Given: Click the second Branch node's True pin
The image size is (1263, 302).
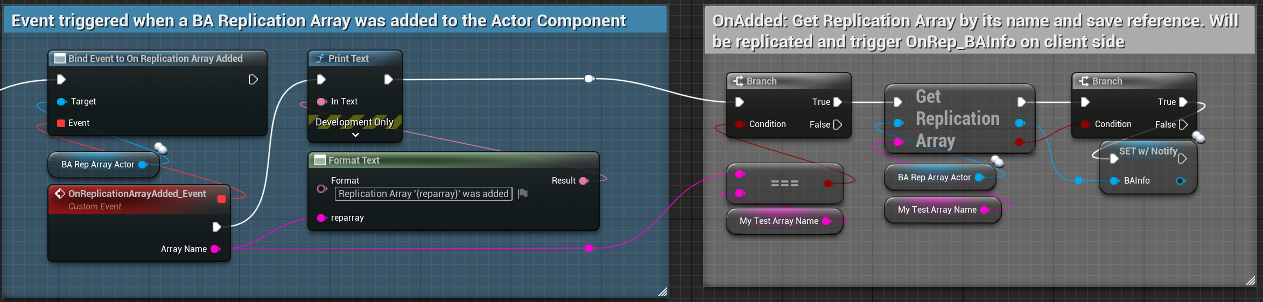Looking at the screenshot, I should (1183, 102).
